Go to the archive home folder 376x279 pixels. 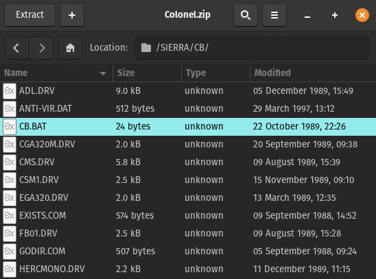[70, 48]
